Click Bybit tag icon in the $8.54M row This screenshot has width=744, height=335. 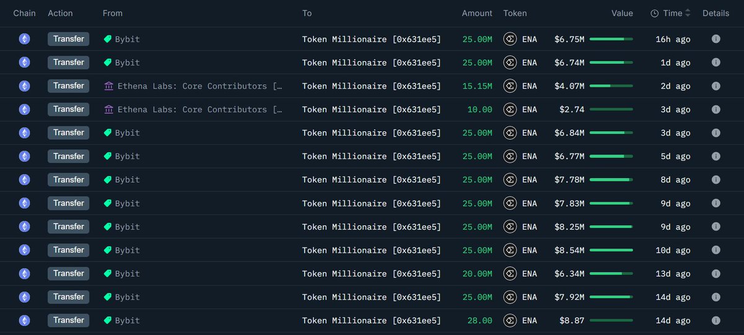click(x=108, y=250)
